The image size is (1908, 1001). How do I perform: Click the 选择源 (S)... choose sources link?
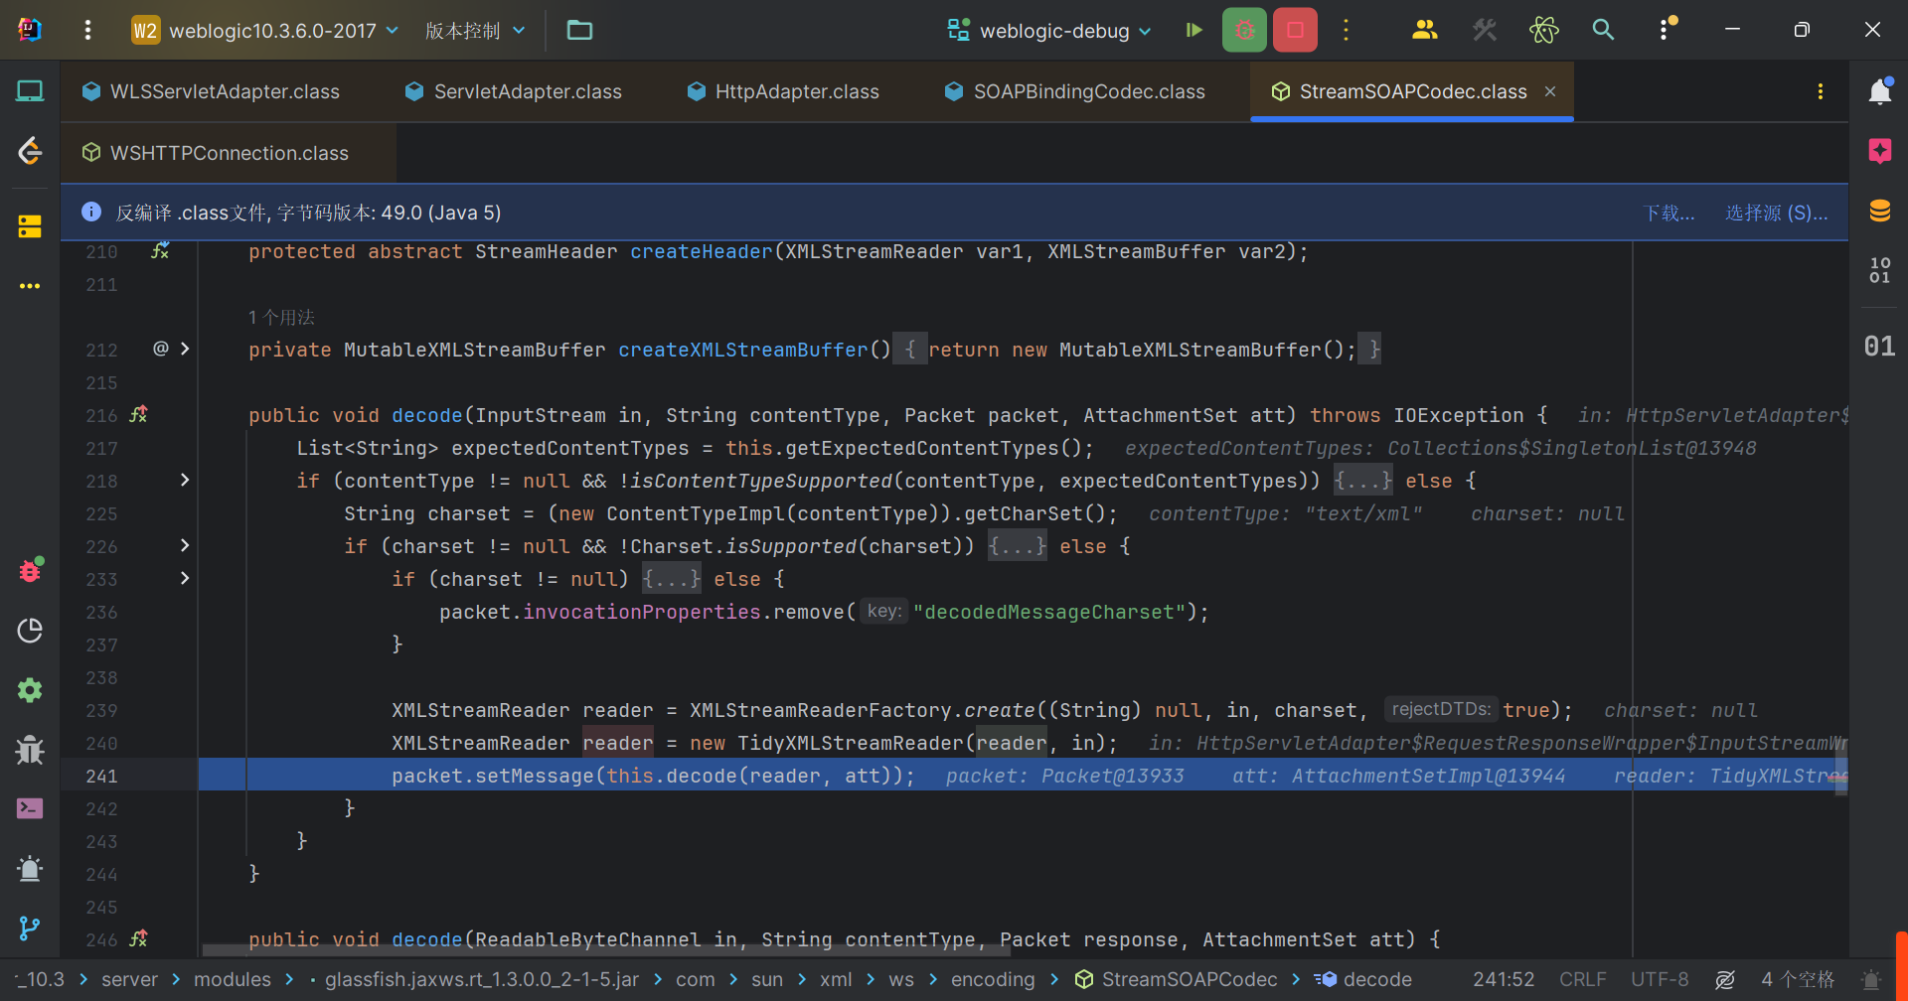1776,213
